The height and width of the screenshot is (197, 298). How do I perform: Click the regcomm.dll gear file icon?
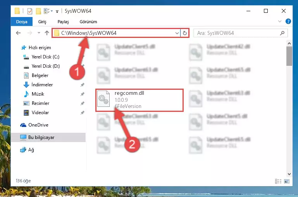pos(103,99)
